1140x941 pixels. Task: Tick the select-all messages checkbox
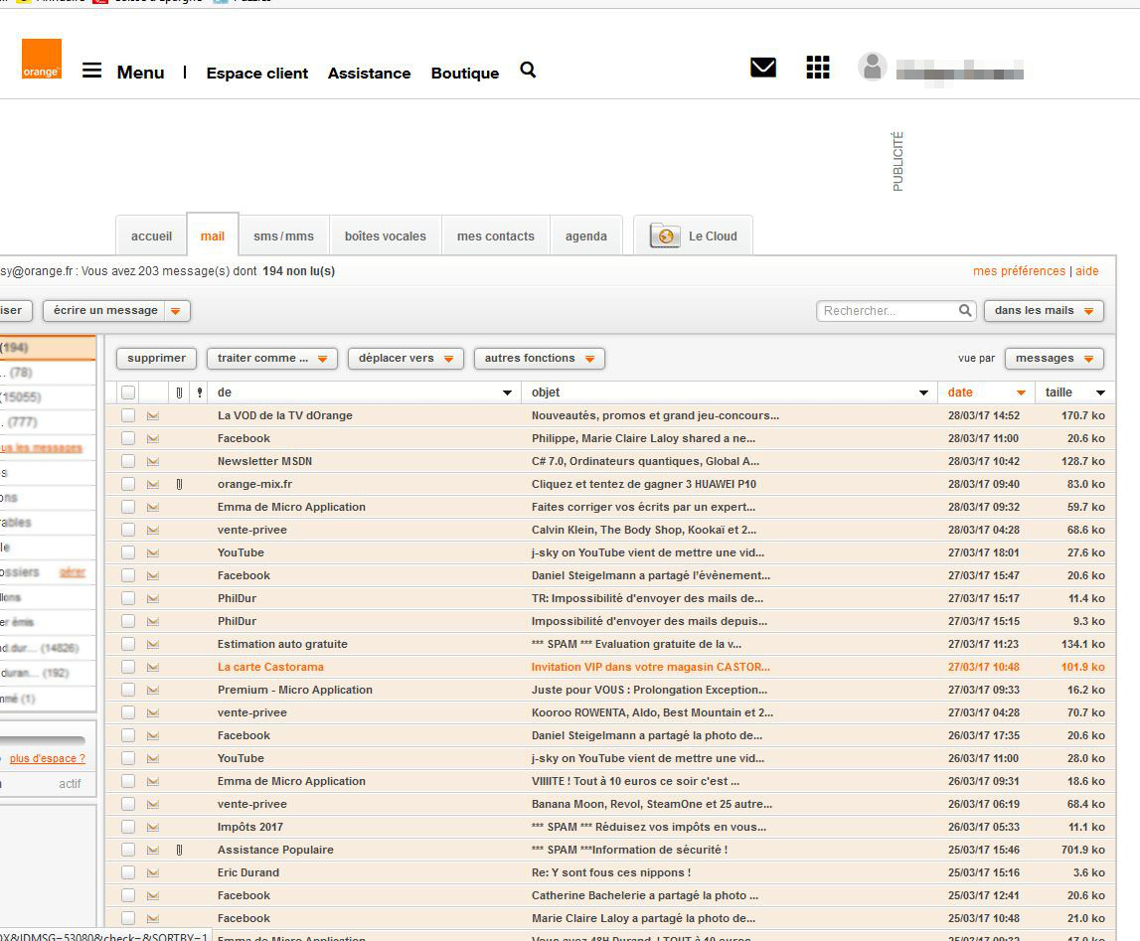click(x=128, y=392)
